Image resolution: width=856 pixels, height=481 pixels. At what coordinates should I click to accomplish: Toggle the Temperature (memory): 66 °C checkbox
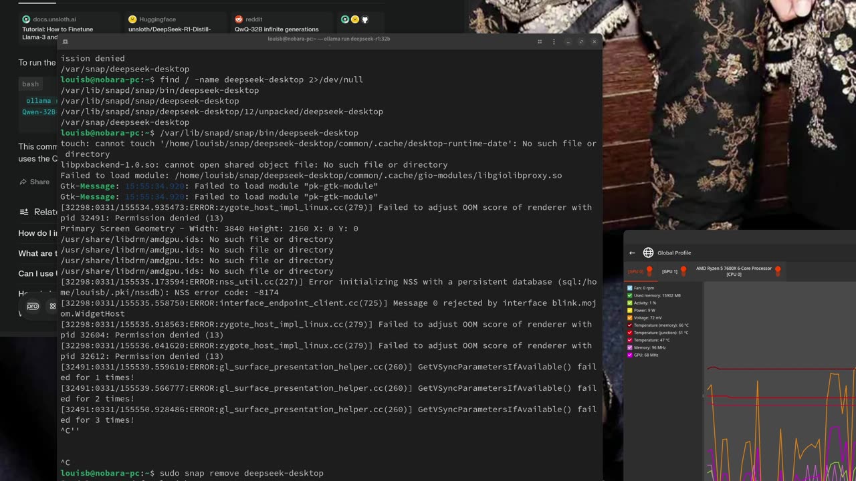click(x=630, y=325)
